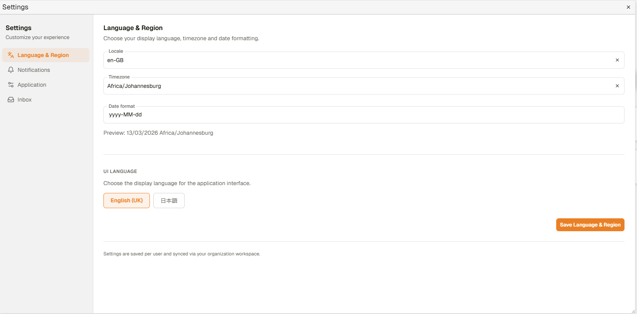Close the Settings dialog
The height and width of the screenshot is (314, 637).
click(x=628, y=7)
